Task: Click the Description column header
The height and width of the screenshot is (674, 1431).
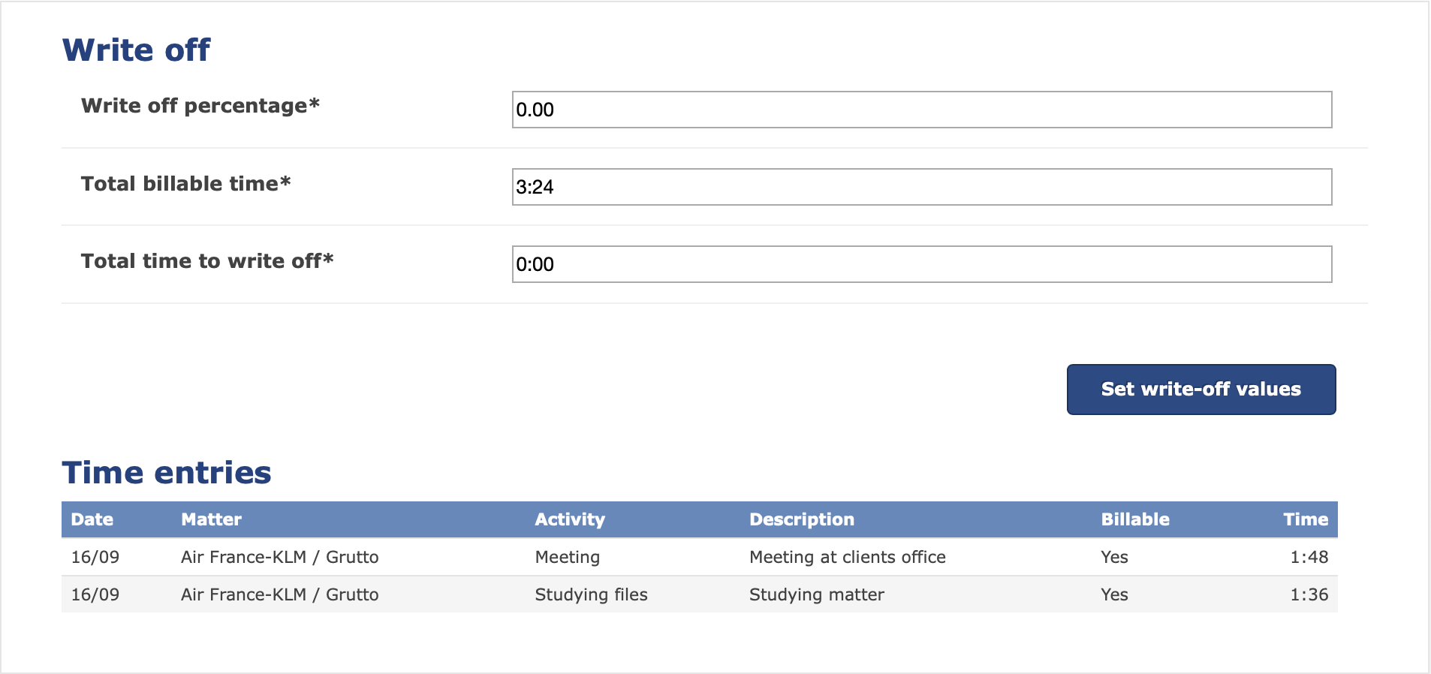Action: tap(802, 519)
